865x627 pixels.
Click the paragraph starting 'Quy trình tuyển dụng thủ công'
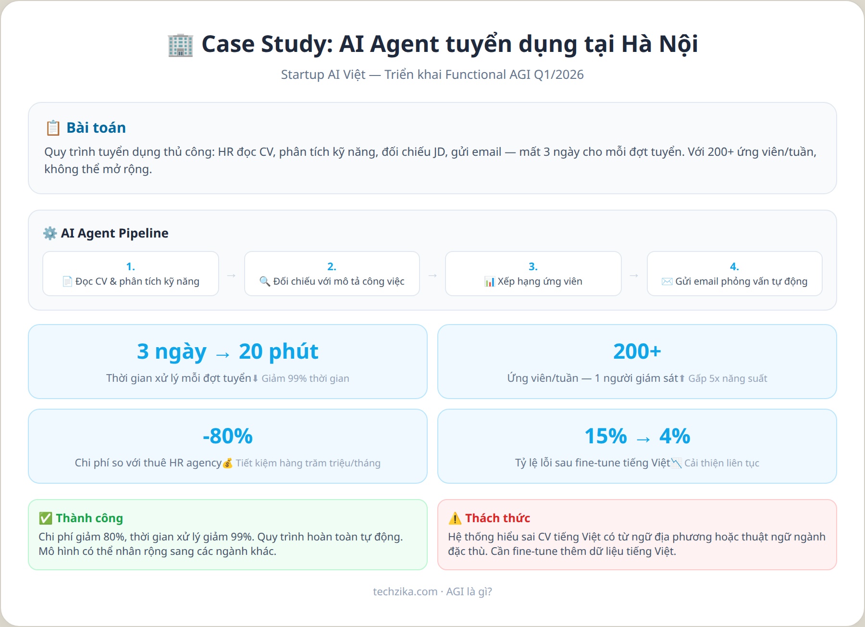tap(431, 161)
